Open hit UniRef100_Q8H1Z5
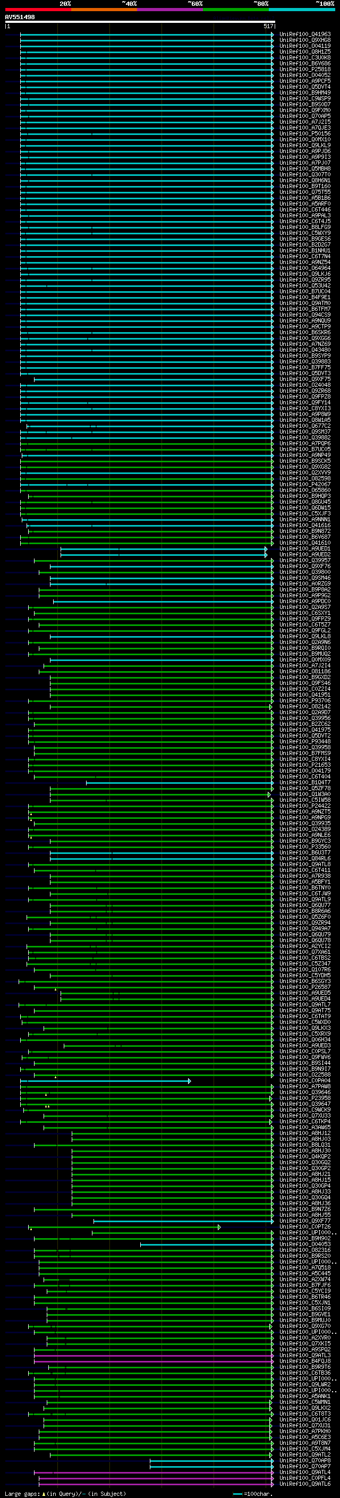This screenshot has height=1498, width=340. point(304,52)
